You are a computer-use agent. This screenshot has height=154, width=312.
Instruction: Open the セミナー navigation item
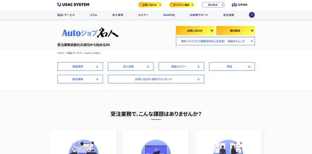143,15
